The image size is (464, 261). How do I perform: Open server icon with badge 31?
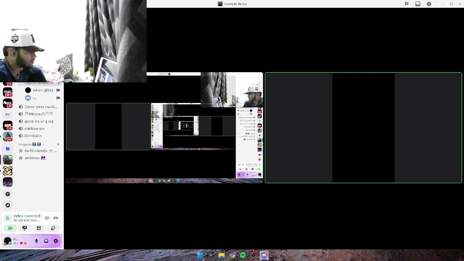click(x=8, y=103)
